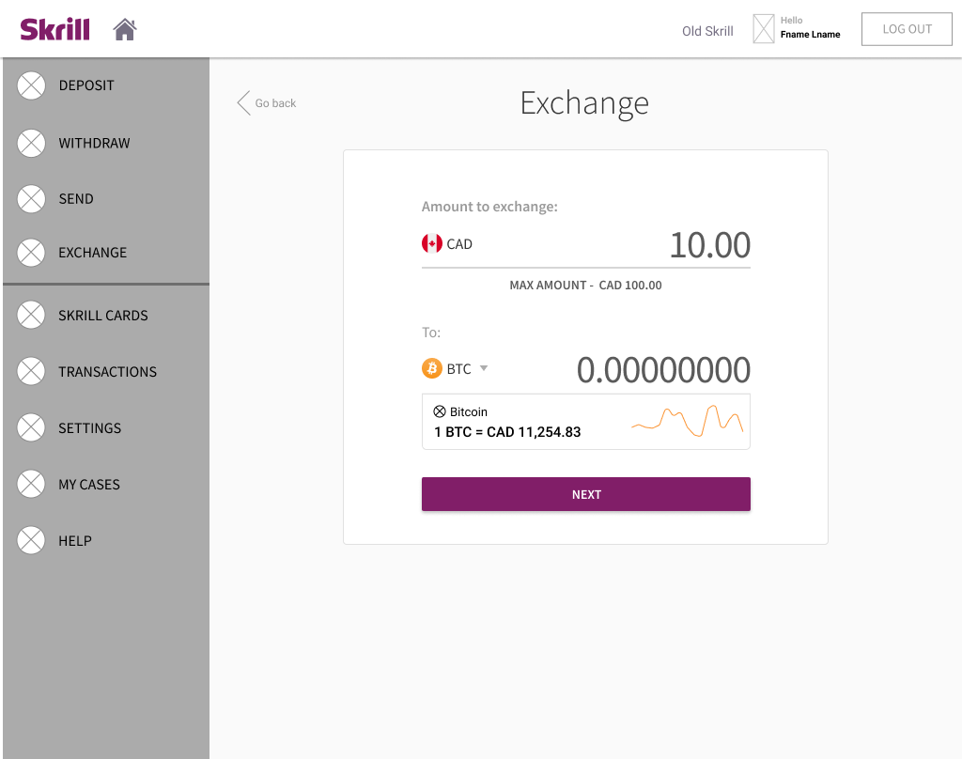Open the DEPOSIT menu item
The image size is (962, 759).
click(x=86, y=85)
